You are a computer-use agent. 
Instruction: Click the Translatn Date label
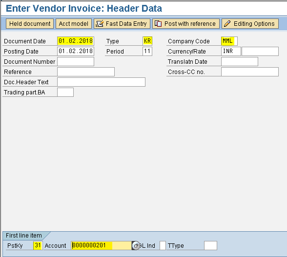[x=187, y=62]
